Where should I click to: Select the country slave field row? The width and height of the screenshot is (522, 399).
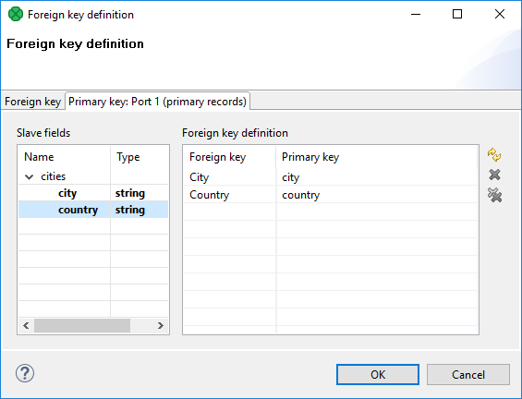click(x=93, y=210)
